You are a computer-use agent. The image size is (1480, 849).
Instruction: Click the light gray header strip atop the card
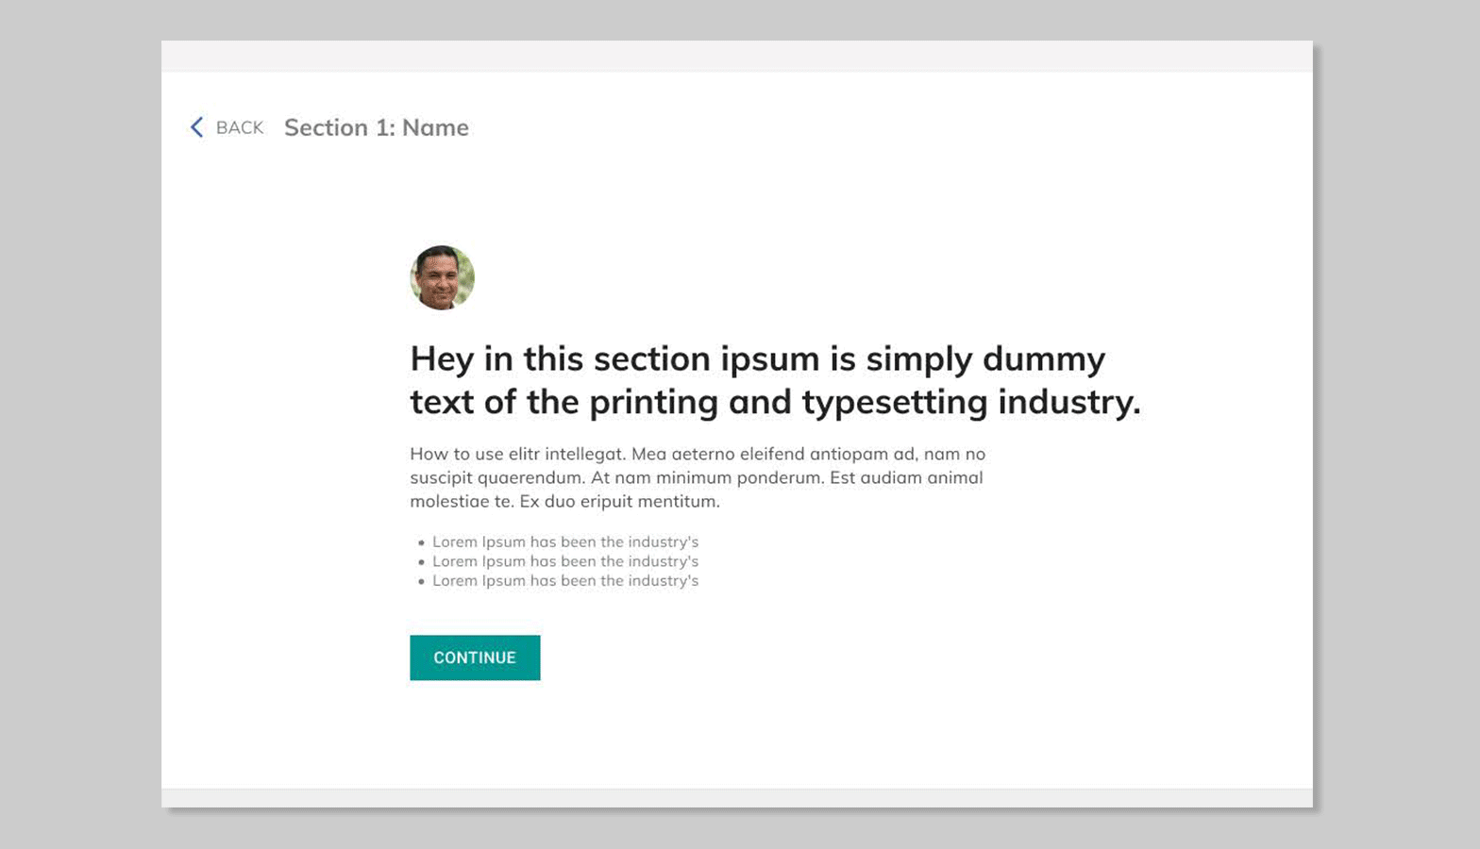736,57
